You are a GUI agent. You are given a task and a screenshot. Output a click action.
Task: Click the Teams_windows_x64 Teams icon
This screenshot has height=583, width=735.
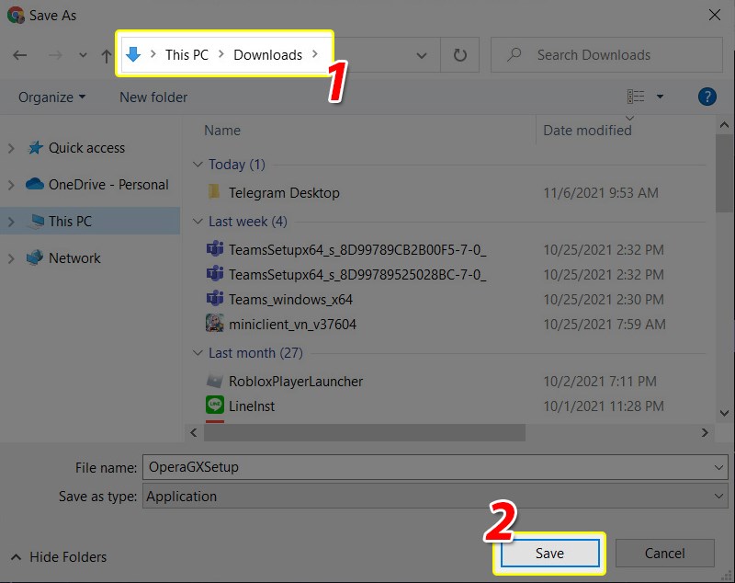click(215, 298)
